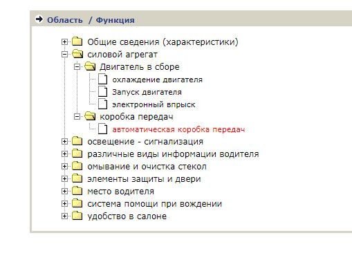The width and height of the screenshot is (352, 260).
Task: Expand the система помощи при вождении node
Action: pyautogui.click(x=65, y=204)
